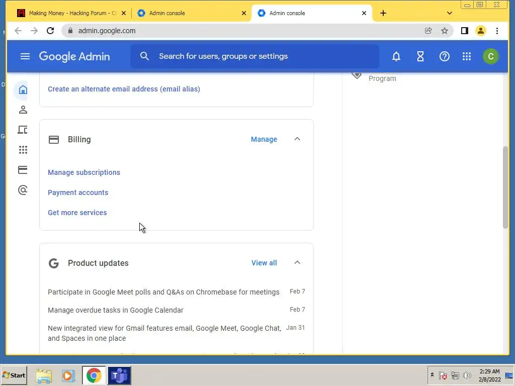Open Google Meet polls on Chromebase update
The height and width of the screenshot is (386, 515).
(163, 292)
